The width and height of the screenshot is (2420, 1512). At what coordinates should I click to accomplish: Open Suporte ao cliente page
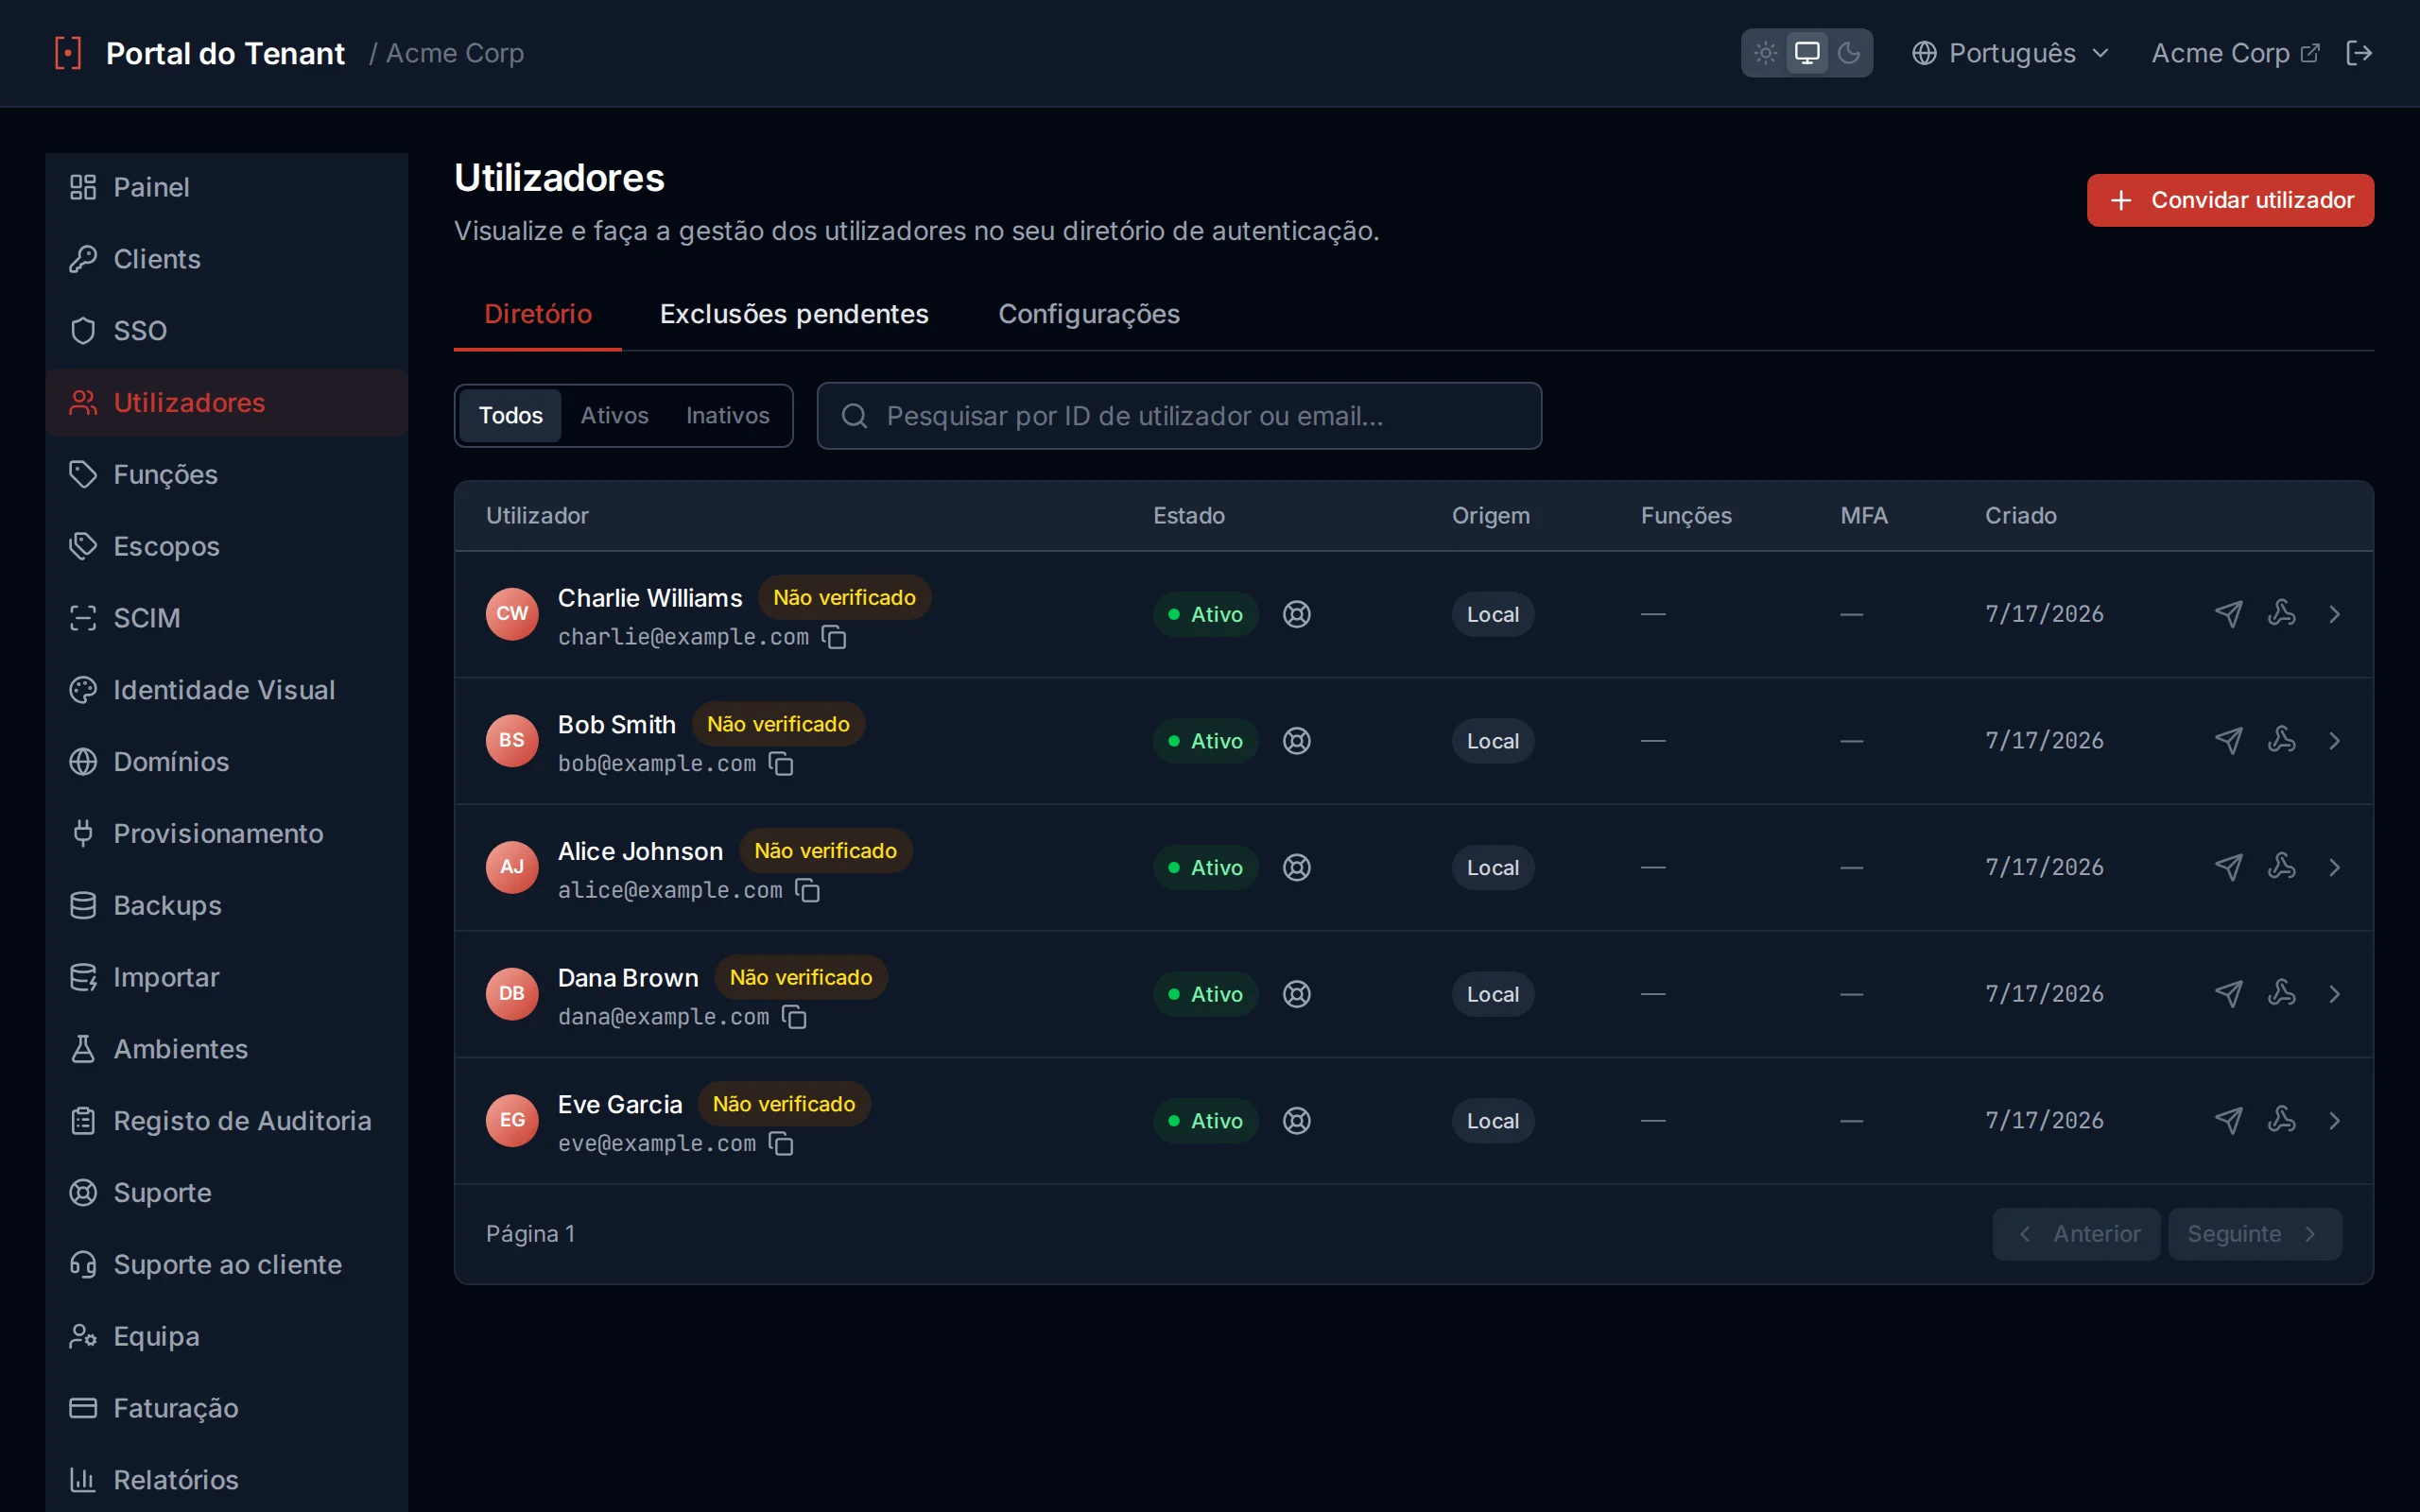click(x=227, y=1265)
